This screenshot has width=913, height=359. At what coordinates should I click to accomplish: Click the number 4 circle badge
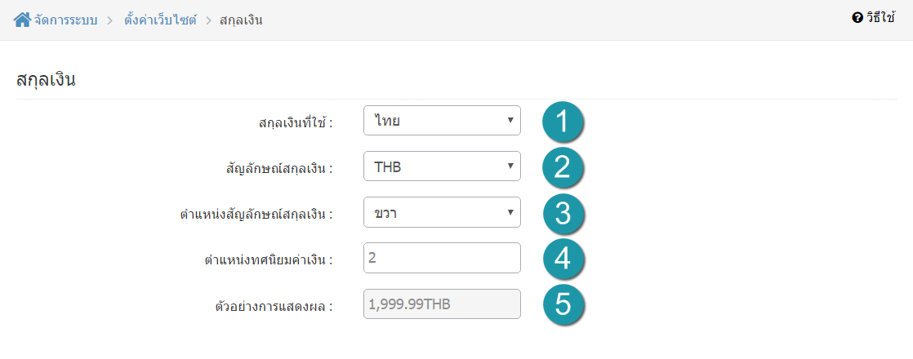tap(563, 259)
